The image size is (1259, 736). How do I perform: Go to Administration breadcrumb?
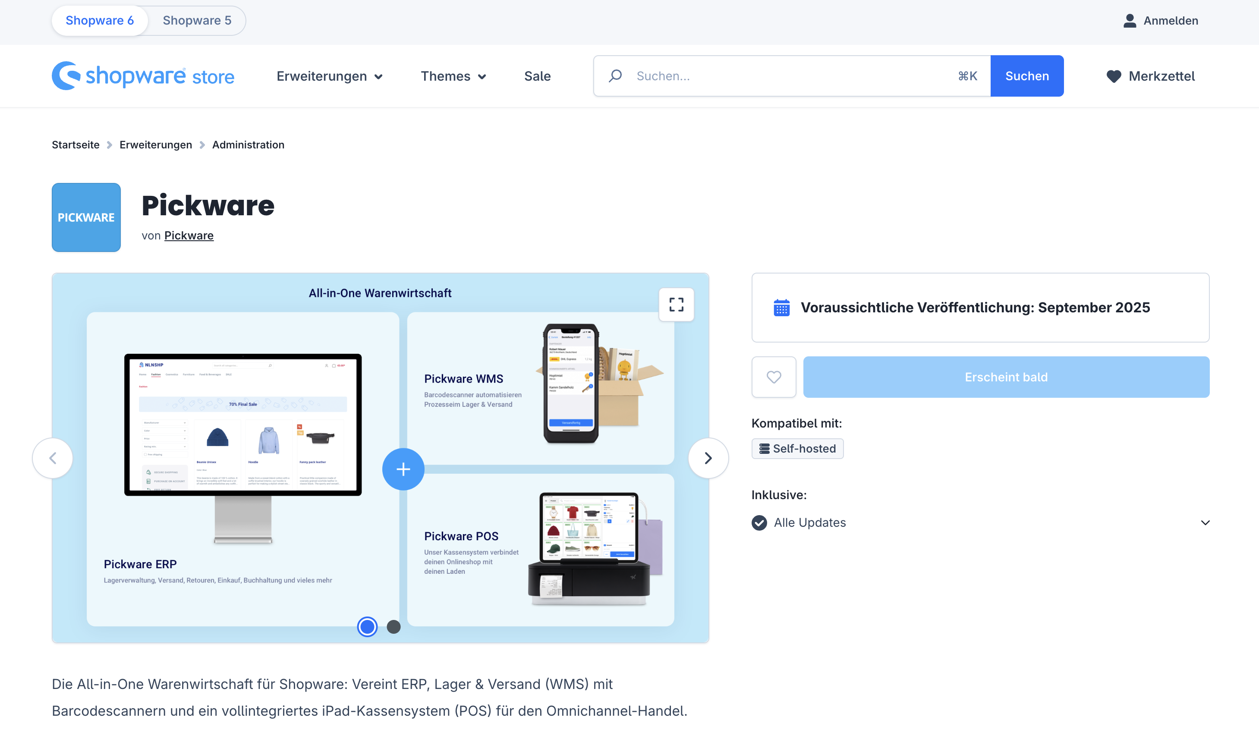(248, 145)
